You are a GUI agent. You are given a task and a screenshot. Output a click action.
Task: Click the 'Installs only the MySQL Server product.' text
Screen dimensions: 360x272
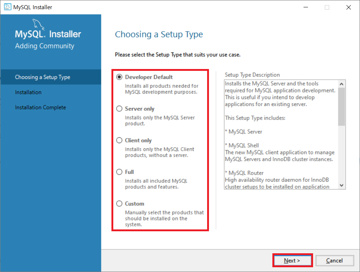tap(159, 120)
